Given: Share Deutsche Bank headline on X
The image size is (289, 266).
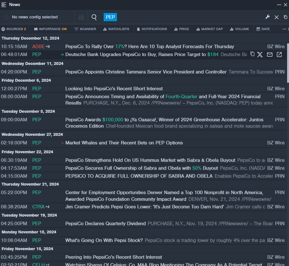Looking at the screenshot, I should (x=260, y=54).
